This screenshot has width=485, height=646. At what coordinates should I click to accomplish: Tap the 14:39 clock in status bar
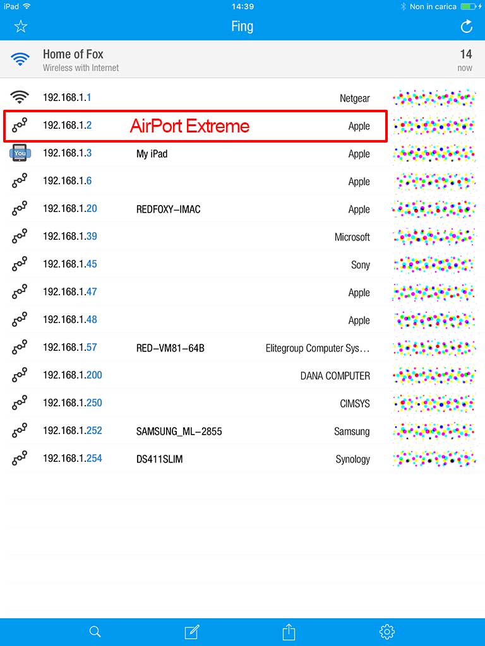click(x=242, y=6)
